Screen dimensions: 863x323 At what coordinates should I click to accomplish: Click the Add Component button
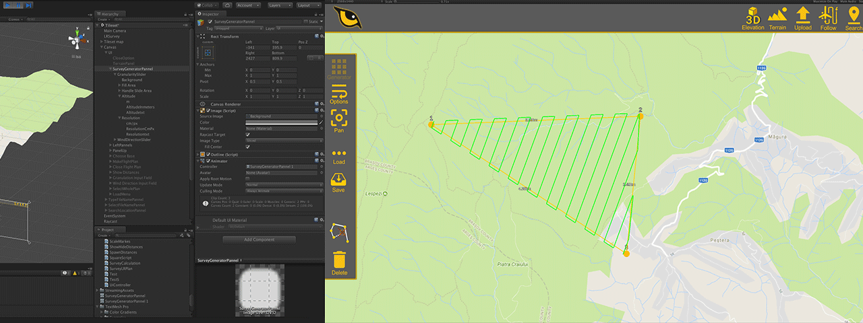[x=259, y=240]
